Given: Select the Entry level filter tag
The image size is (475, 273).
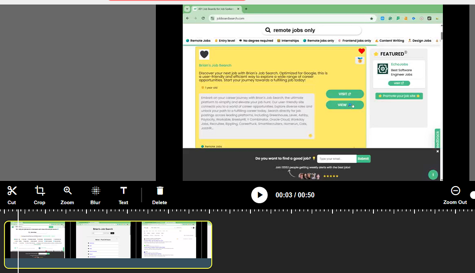Looking at the screenshot, I should [225, 40].
